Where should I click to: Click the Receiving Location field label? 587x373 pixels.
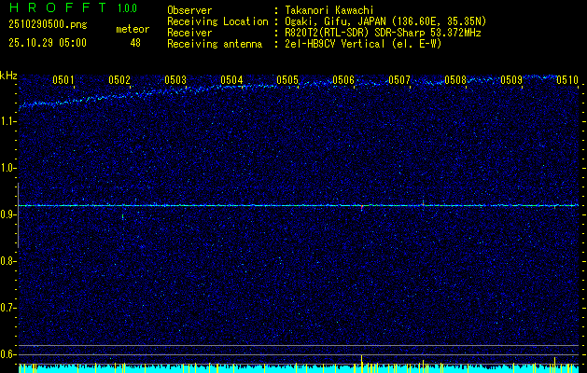click(x=217, y=21)
